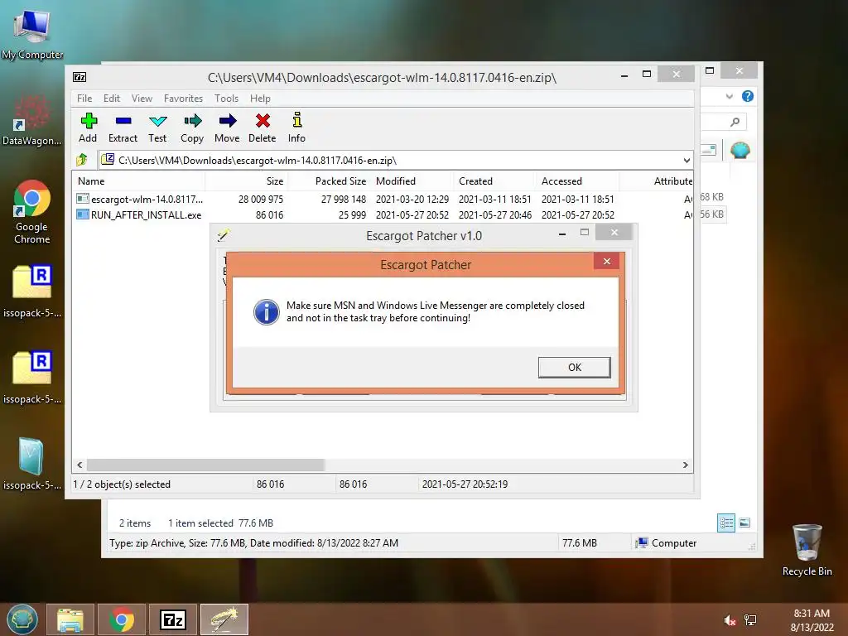Switch to 7-Zip in the taskbar

tap(173, 619)
